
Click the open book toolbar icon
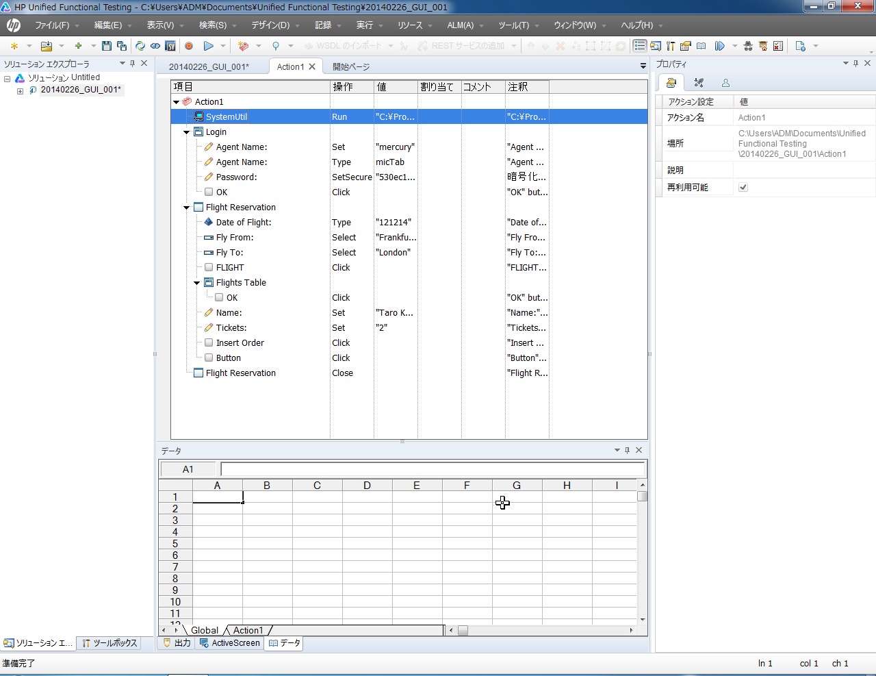tap(701, 46)
